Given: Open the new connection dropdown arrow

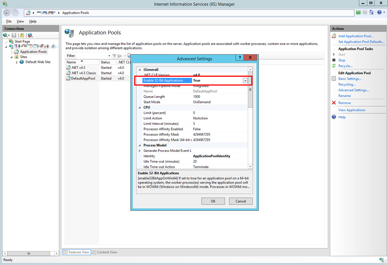Looking at the screenshot, I should 9,36.
